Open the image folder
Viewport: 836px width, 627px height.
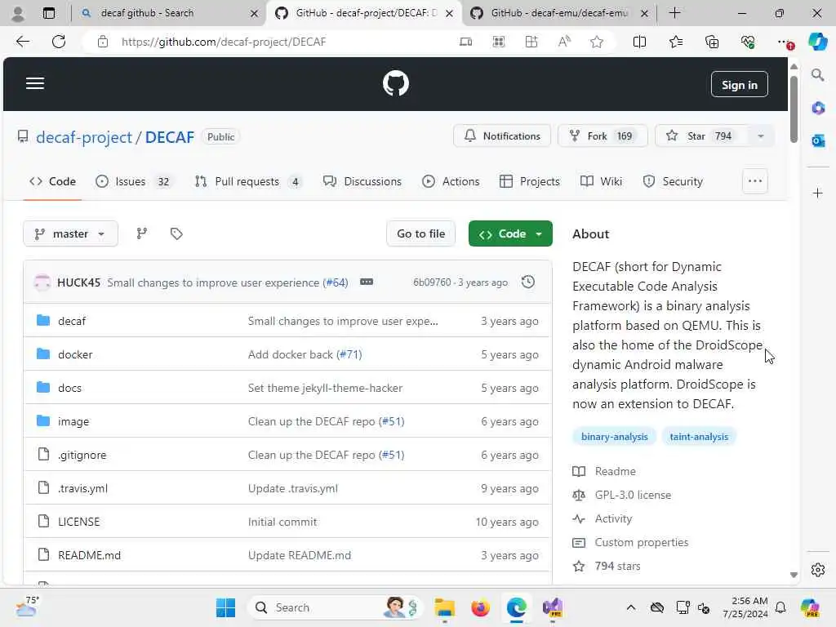(x=73, y=422)
